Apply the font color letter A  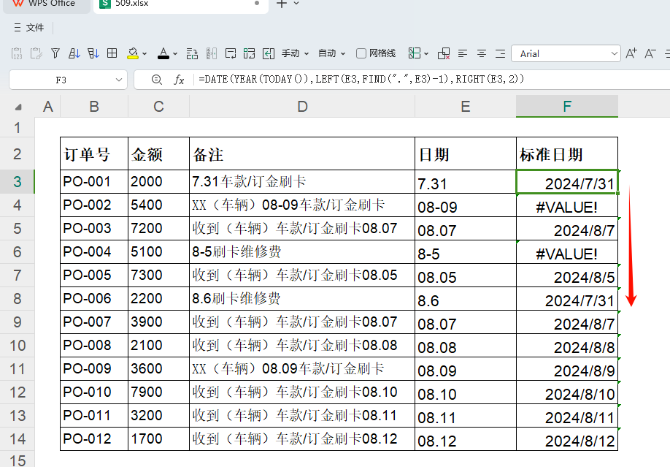tap(163, 53)
